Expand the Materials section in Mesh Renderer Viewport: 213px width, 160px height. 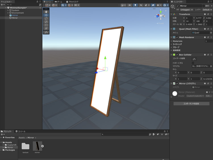pos(172,41)
